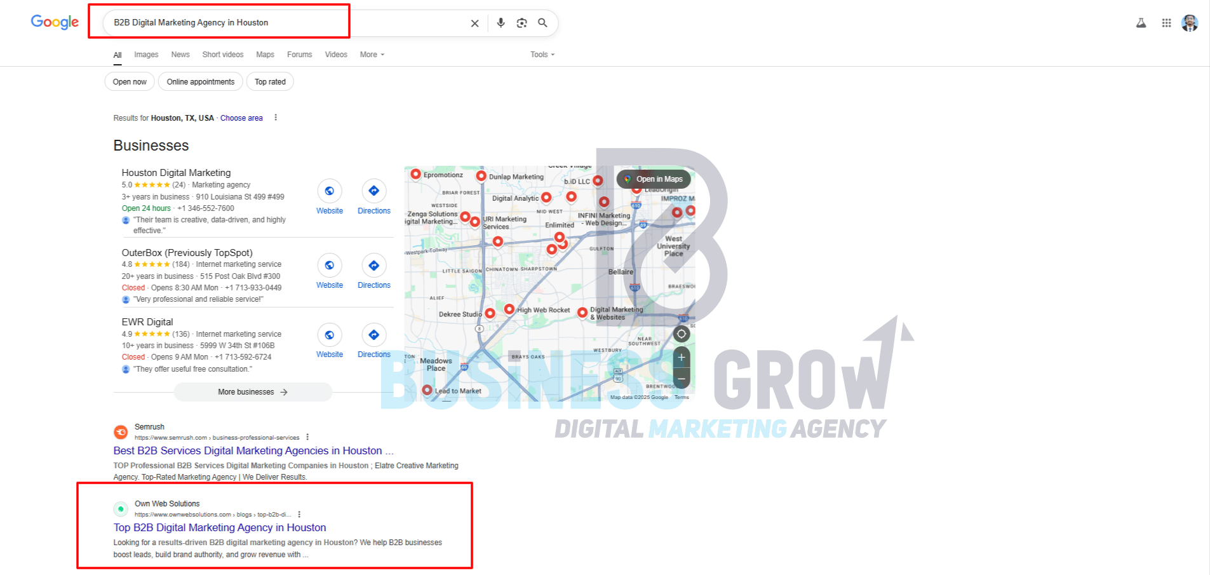Click the magnifier search icon
1210x575 pixels.
click(x=542, y=23)
